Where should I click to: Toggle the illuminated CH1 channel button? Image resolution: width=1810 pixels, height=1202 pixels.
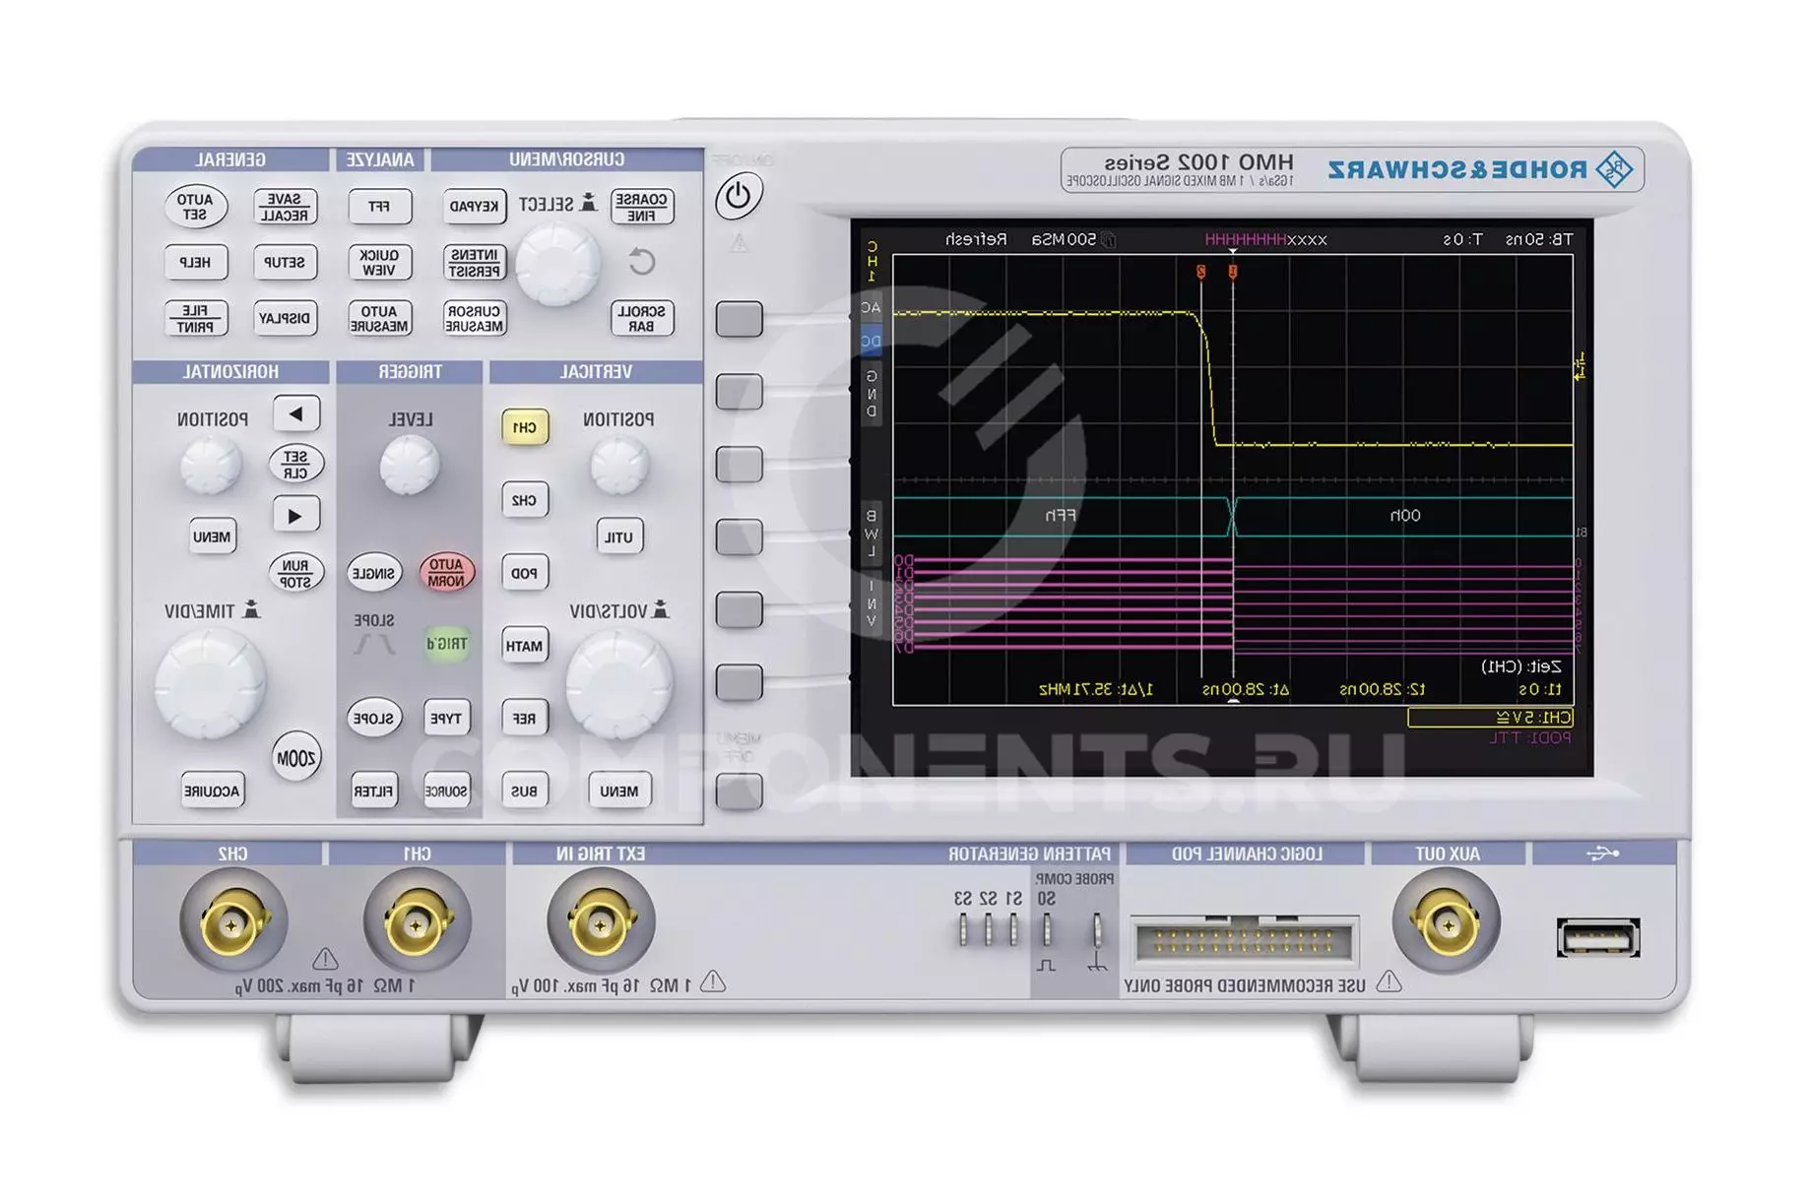click(524, 427)
